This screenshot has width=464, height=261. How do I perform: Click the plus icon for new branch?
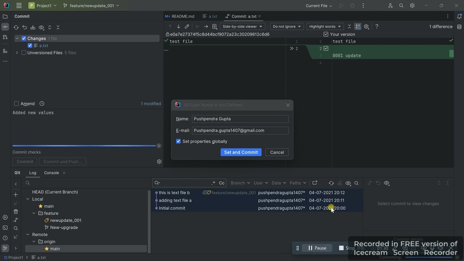pos(16,195)
